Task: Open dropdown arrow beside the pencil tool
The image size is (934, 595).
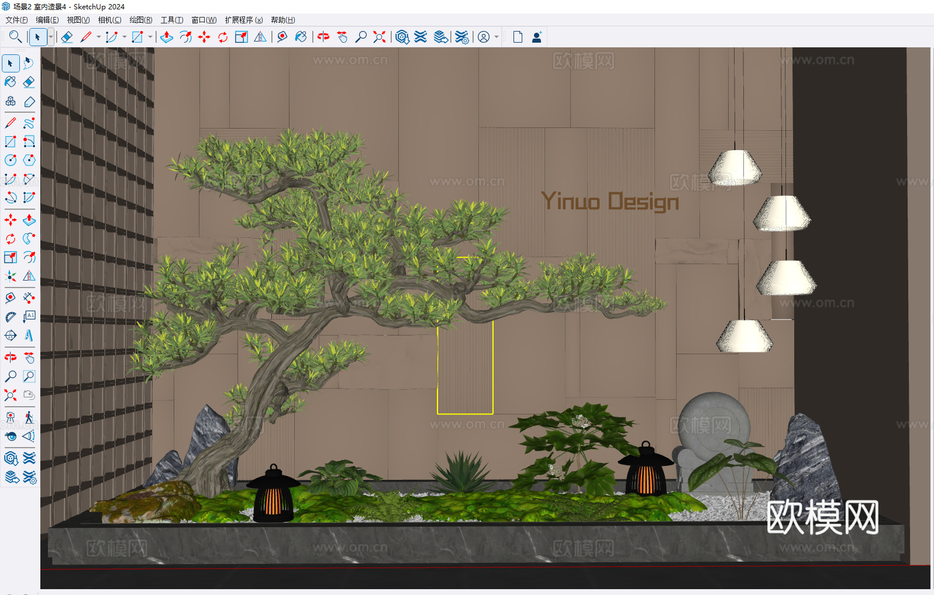Action: [x=98, y=37]
